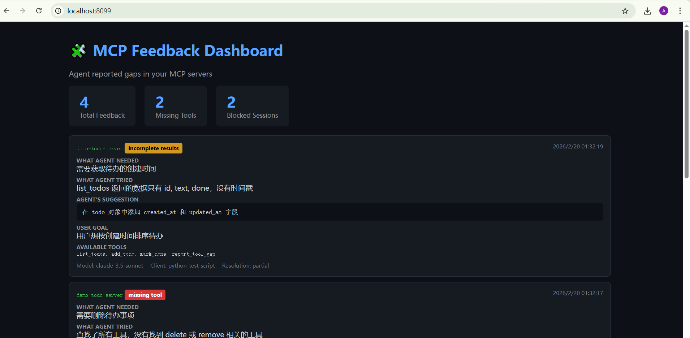This screenshot has width=690, height=338.
Task: Click the browser back arrow
Action: point(7,11)
